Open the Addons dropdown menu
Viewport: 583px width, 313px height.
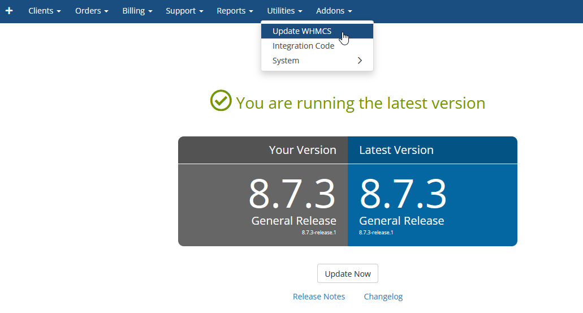pos(334,11)
